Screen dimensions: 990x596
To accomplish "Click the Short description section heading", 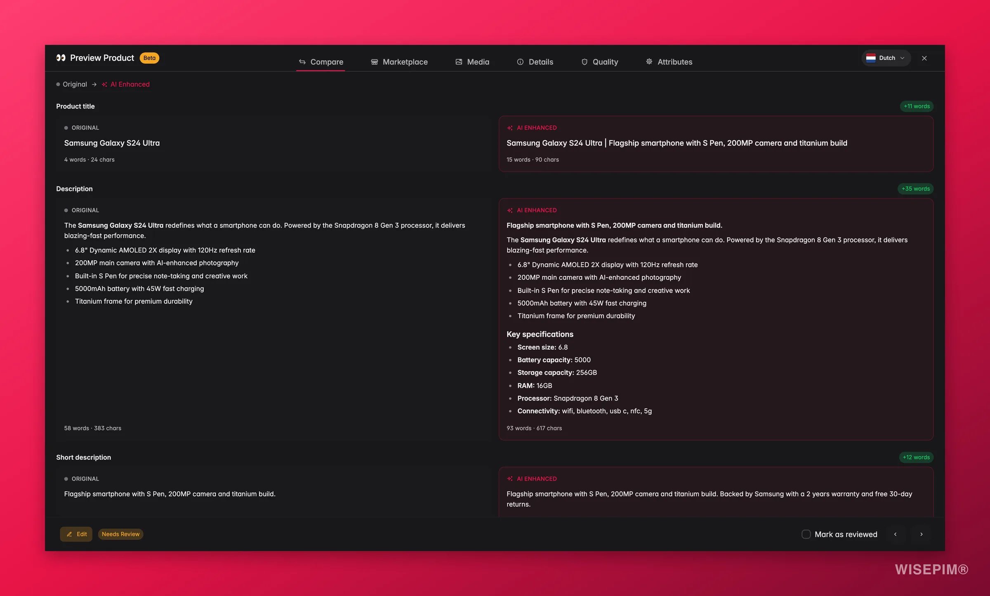I will click(x=83, y=457).
